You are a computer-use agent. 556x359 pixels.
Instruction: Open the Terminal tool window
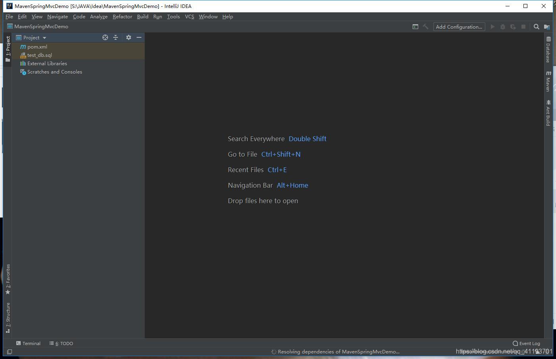[28, 343]
